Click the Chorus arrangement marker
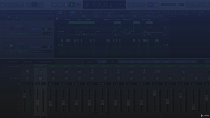This screenshot has height=118, width=210. 88,19
